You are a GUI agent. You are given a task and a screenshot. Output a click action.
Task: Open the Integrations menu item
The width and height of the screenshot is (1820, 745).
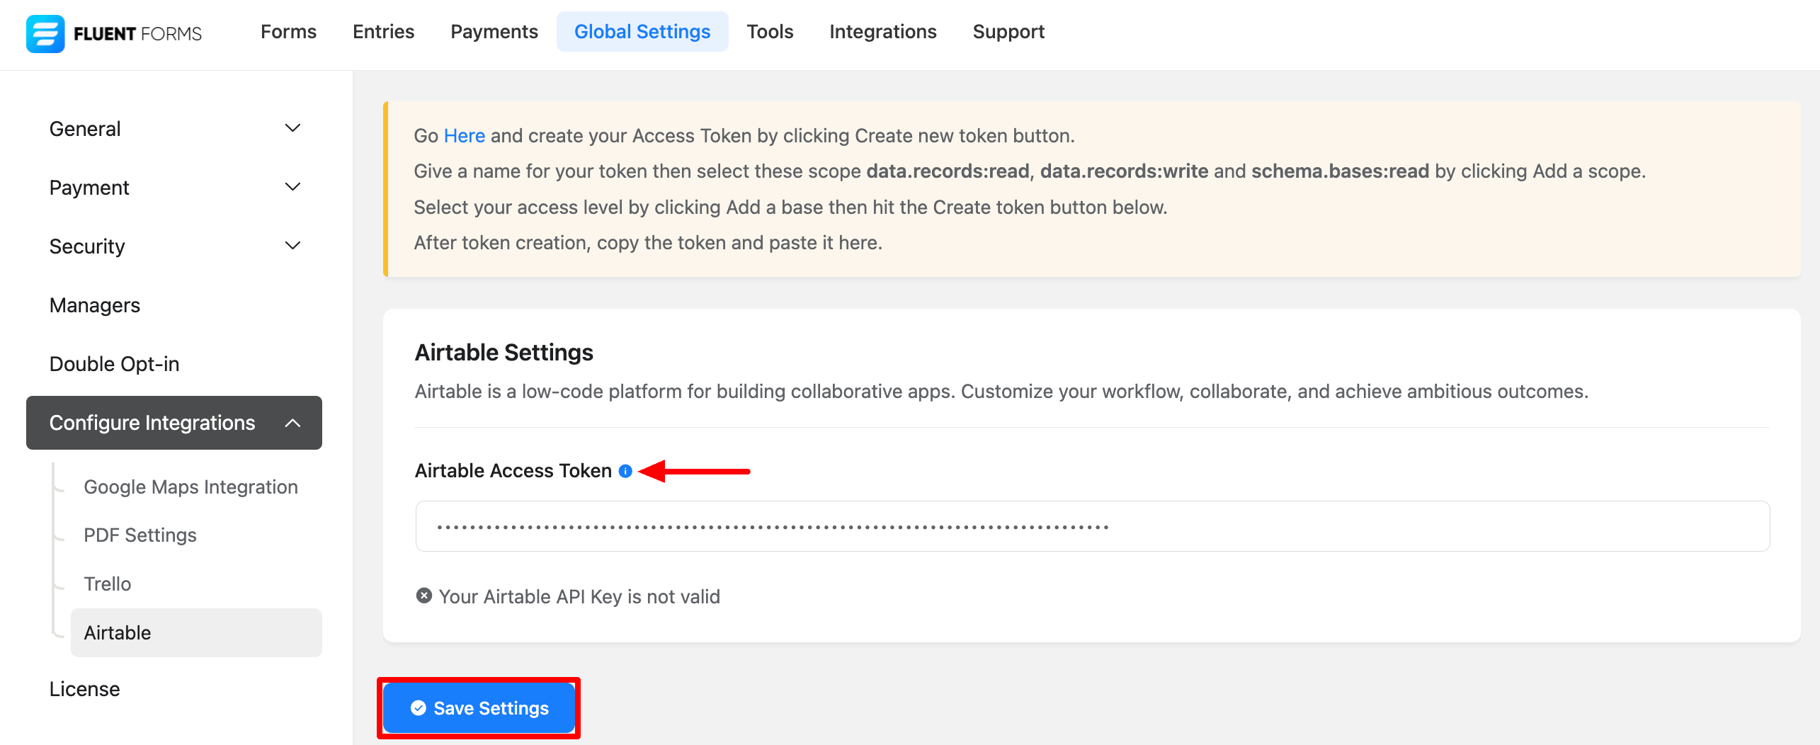click(x=882, y=32)
